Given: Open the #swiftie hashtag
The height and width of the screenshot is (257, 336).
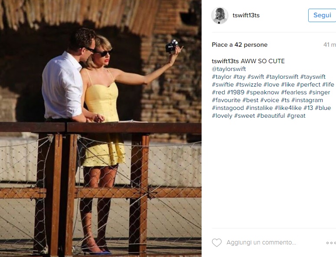Looking at the screenshot, I should (223, 85).
